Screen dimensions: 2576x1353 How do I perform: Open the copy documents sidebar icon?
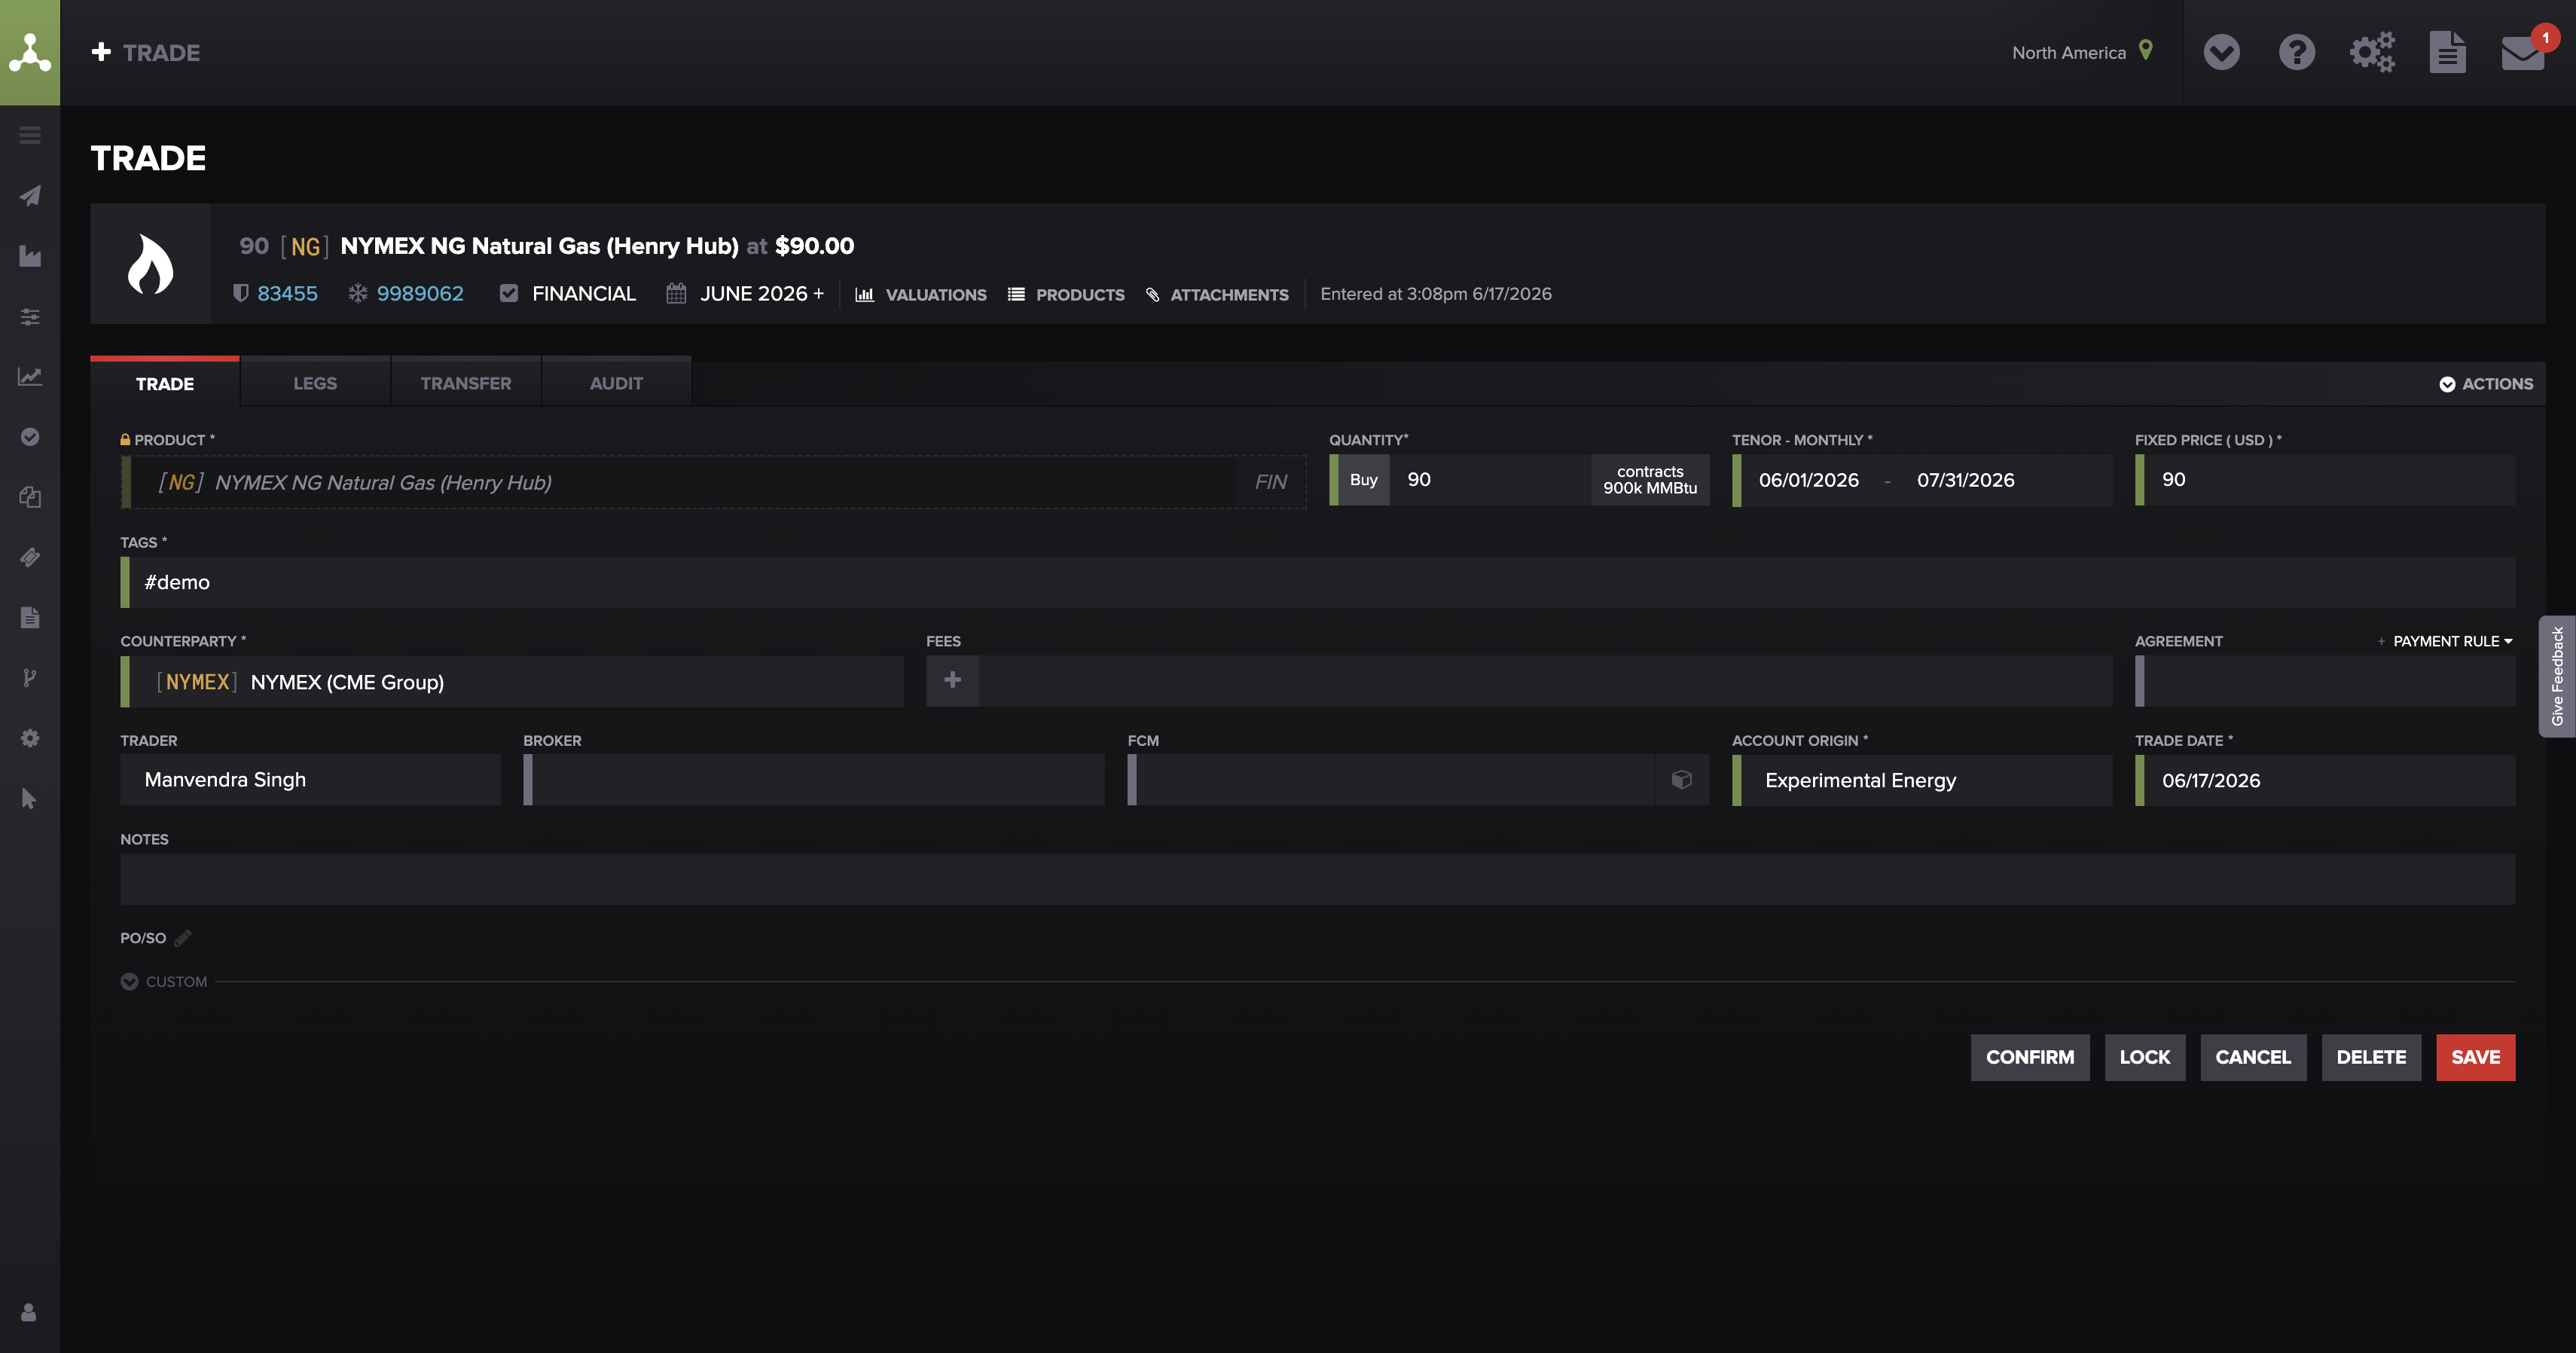[x=30, y=497]
